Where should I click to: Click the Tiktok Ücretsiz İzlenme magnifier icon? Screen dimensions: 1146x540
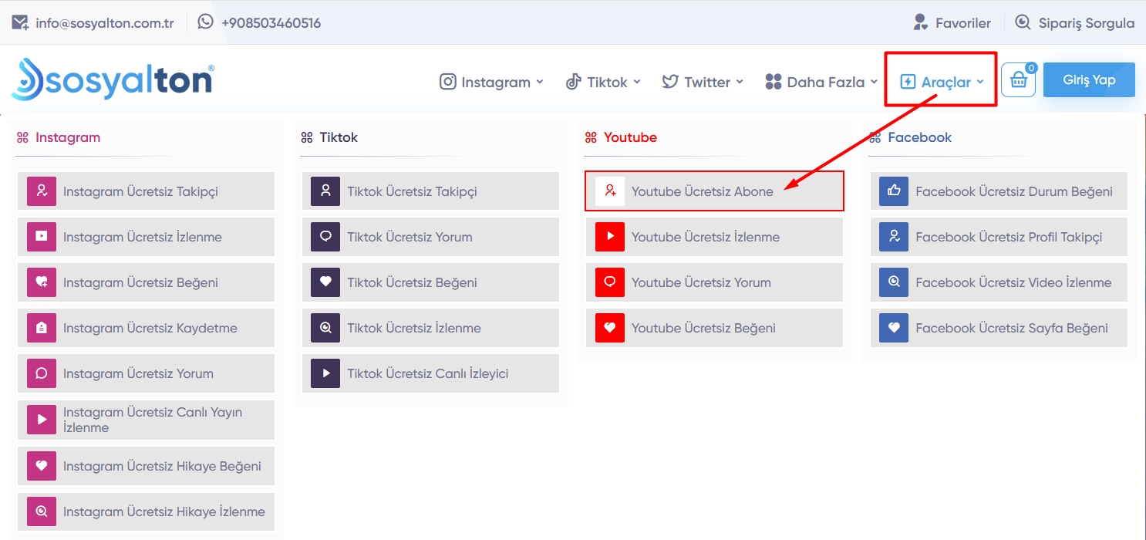[x=325, y=328]
